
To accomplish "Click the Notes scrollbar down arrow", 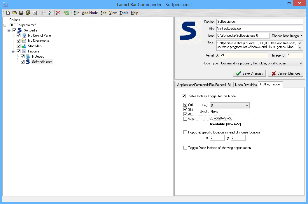I will point(300,48).
